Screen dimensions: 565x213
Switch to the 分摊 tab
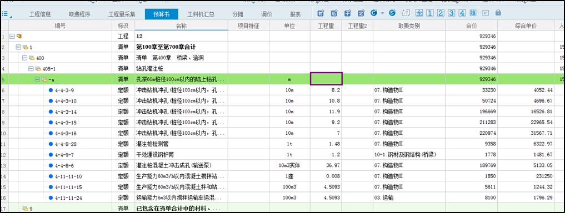(238, 14)
